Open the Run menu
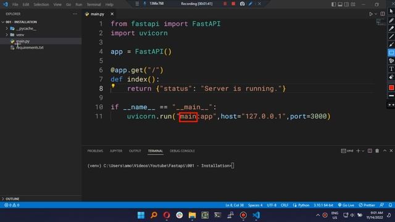The height and width of the screenshot is (222, 395). click(x=79, y=4)
